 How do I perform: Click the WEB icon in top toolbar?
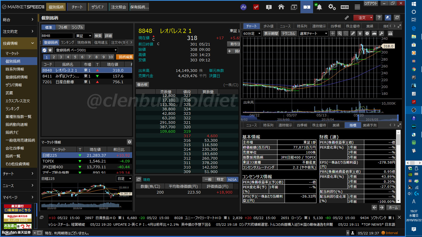coord(345,7)
